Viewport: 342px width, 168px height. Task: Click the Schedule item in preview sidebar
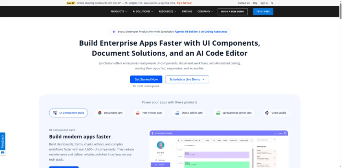pos(160,165)
